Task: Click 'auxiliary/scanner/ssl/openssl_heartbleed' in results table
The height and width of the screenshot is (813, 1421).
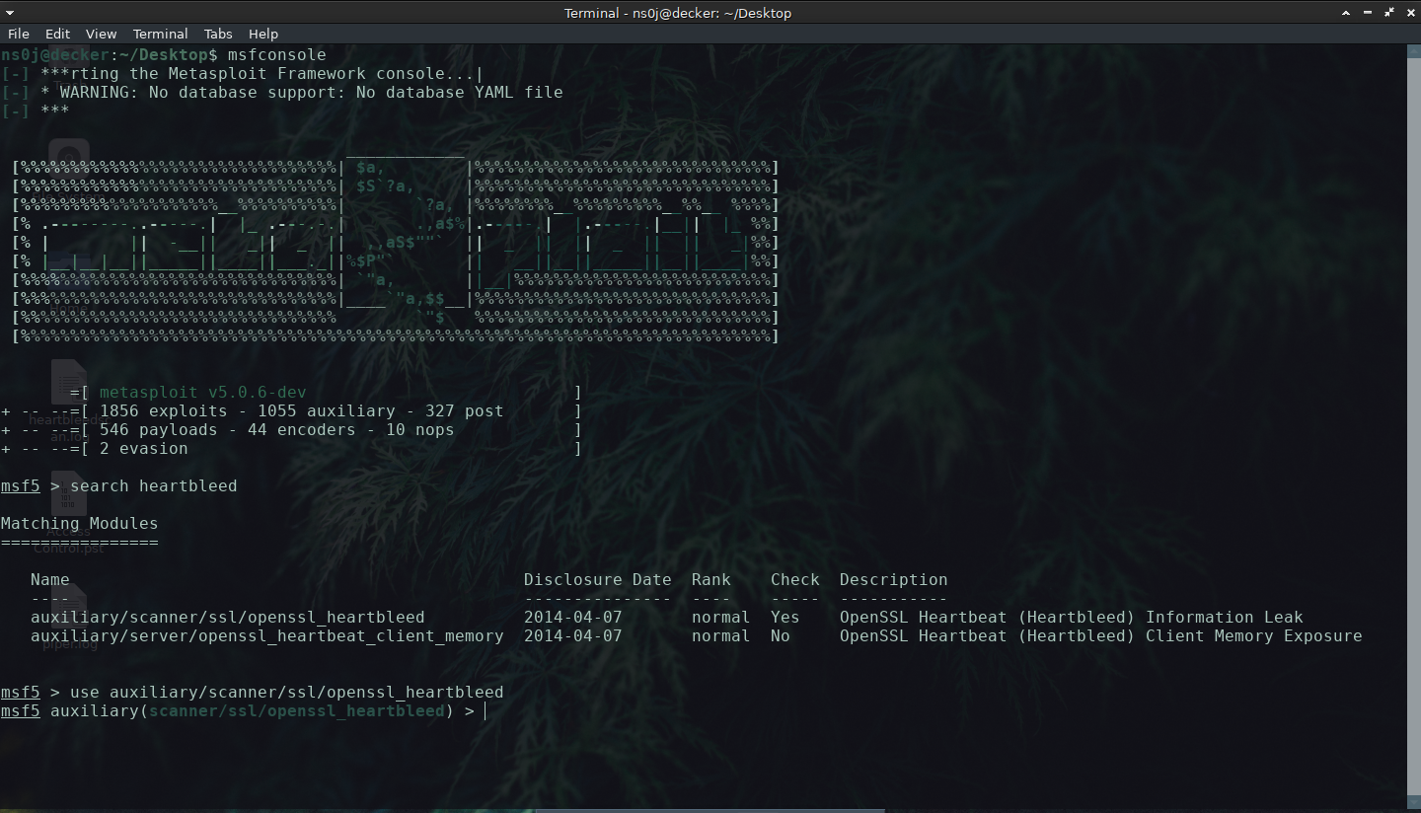Action: click(x=227, y=617)
